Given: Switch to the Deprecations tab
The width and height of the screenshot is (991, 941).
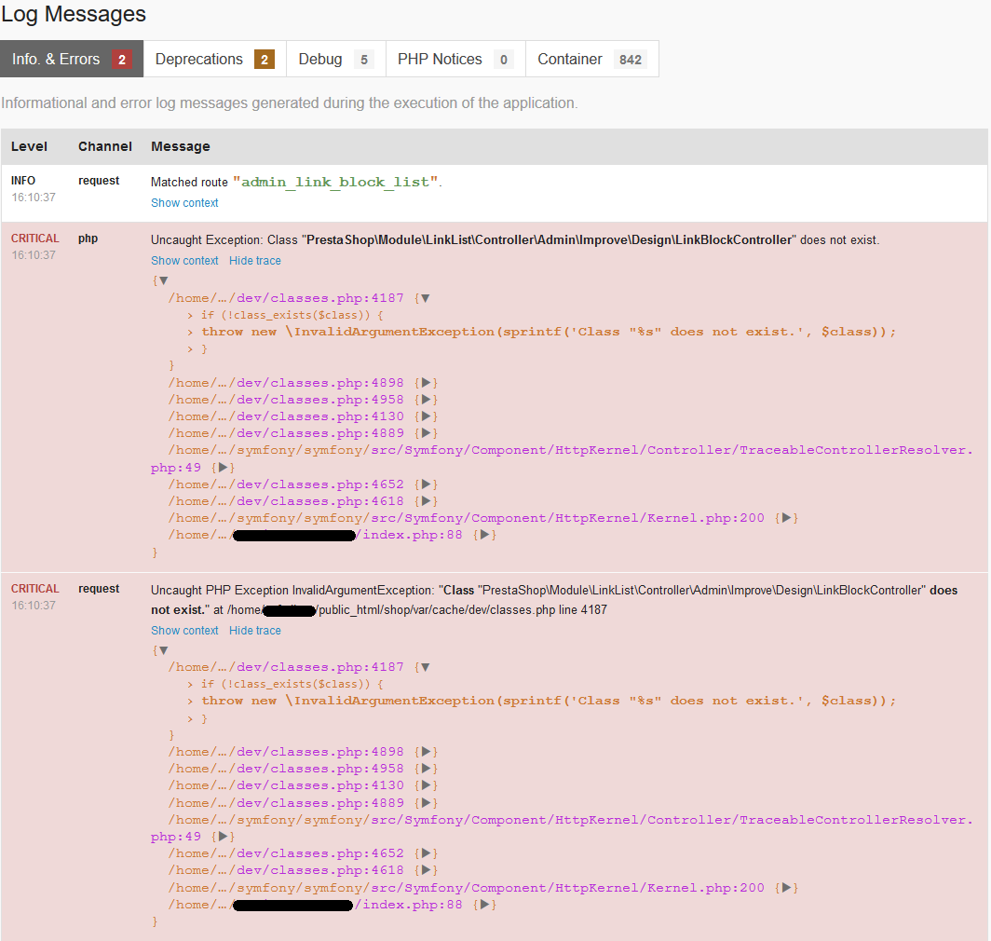Looking at the screenshot, I should coord(198,59).
